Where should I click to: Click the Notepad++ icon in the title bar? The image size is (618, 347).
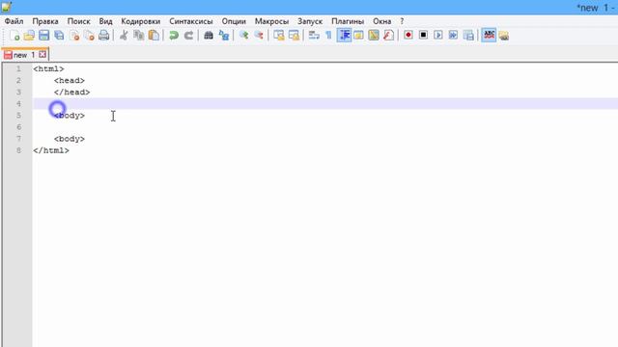coord(7,7)
